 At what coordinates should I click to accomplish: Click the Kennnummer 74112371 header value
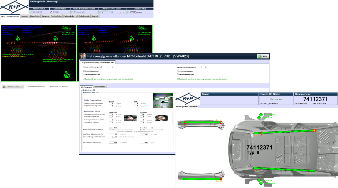click(x=315, y=99)
